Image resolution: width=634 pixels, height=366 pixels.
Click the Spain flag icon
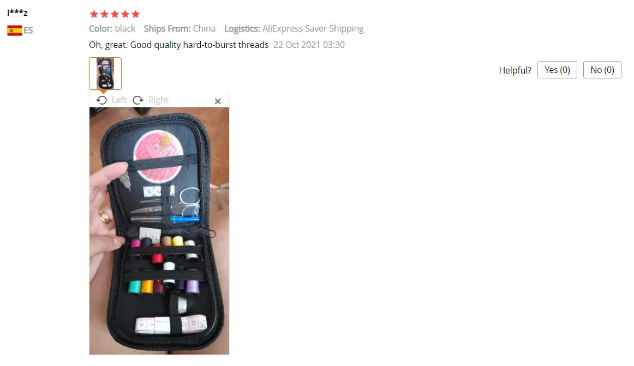pyautogui.click(x=15, y=30)
